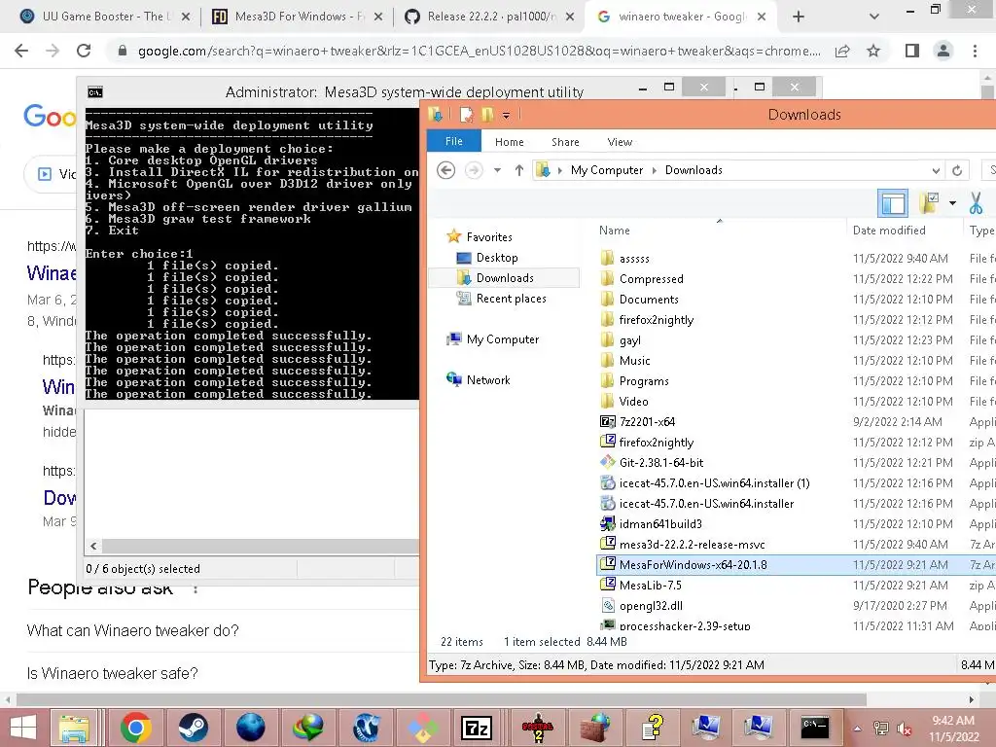The width and height of the screenshot is (996, 747).
Task: Switch to Release 22.2.2 GitHub tab
Action: pos(489,17)
